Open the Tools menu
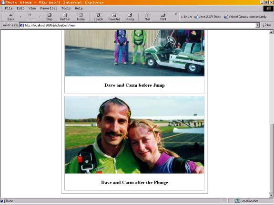274x205 pixels. (66, 8)
